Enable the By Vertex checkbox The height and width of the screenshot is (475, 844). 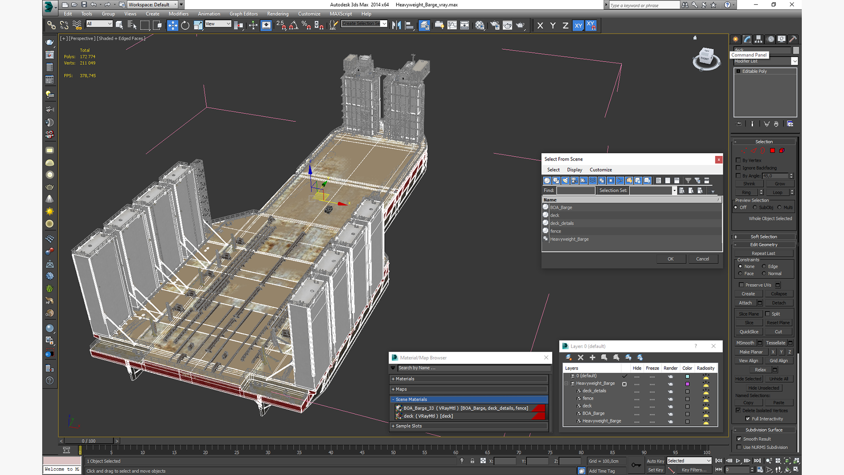[x=738, y=161]
